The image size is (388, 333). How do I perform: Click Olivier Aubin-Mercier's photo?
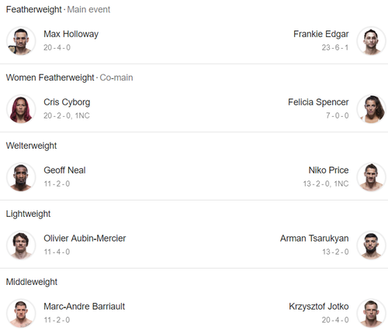tap(21, 245)
